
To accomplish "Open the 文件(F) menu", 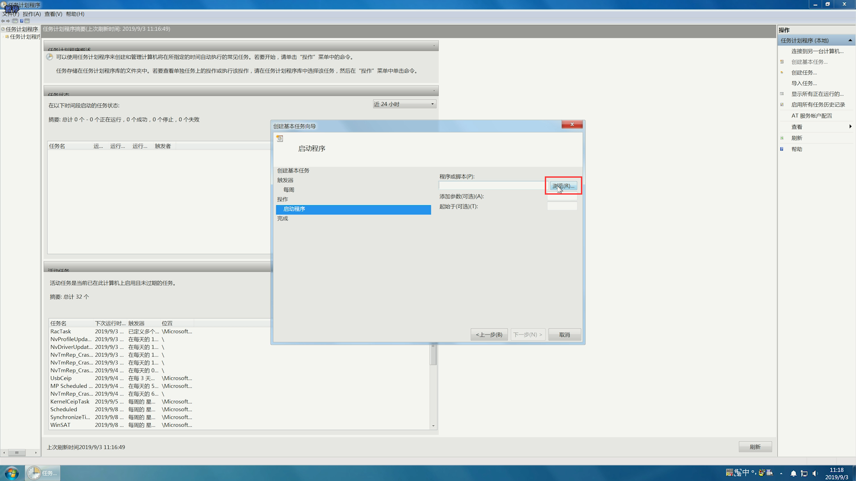I will coord(11,14).
